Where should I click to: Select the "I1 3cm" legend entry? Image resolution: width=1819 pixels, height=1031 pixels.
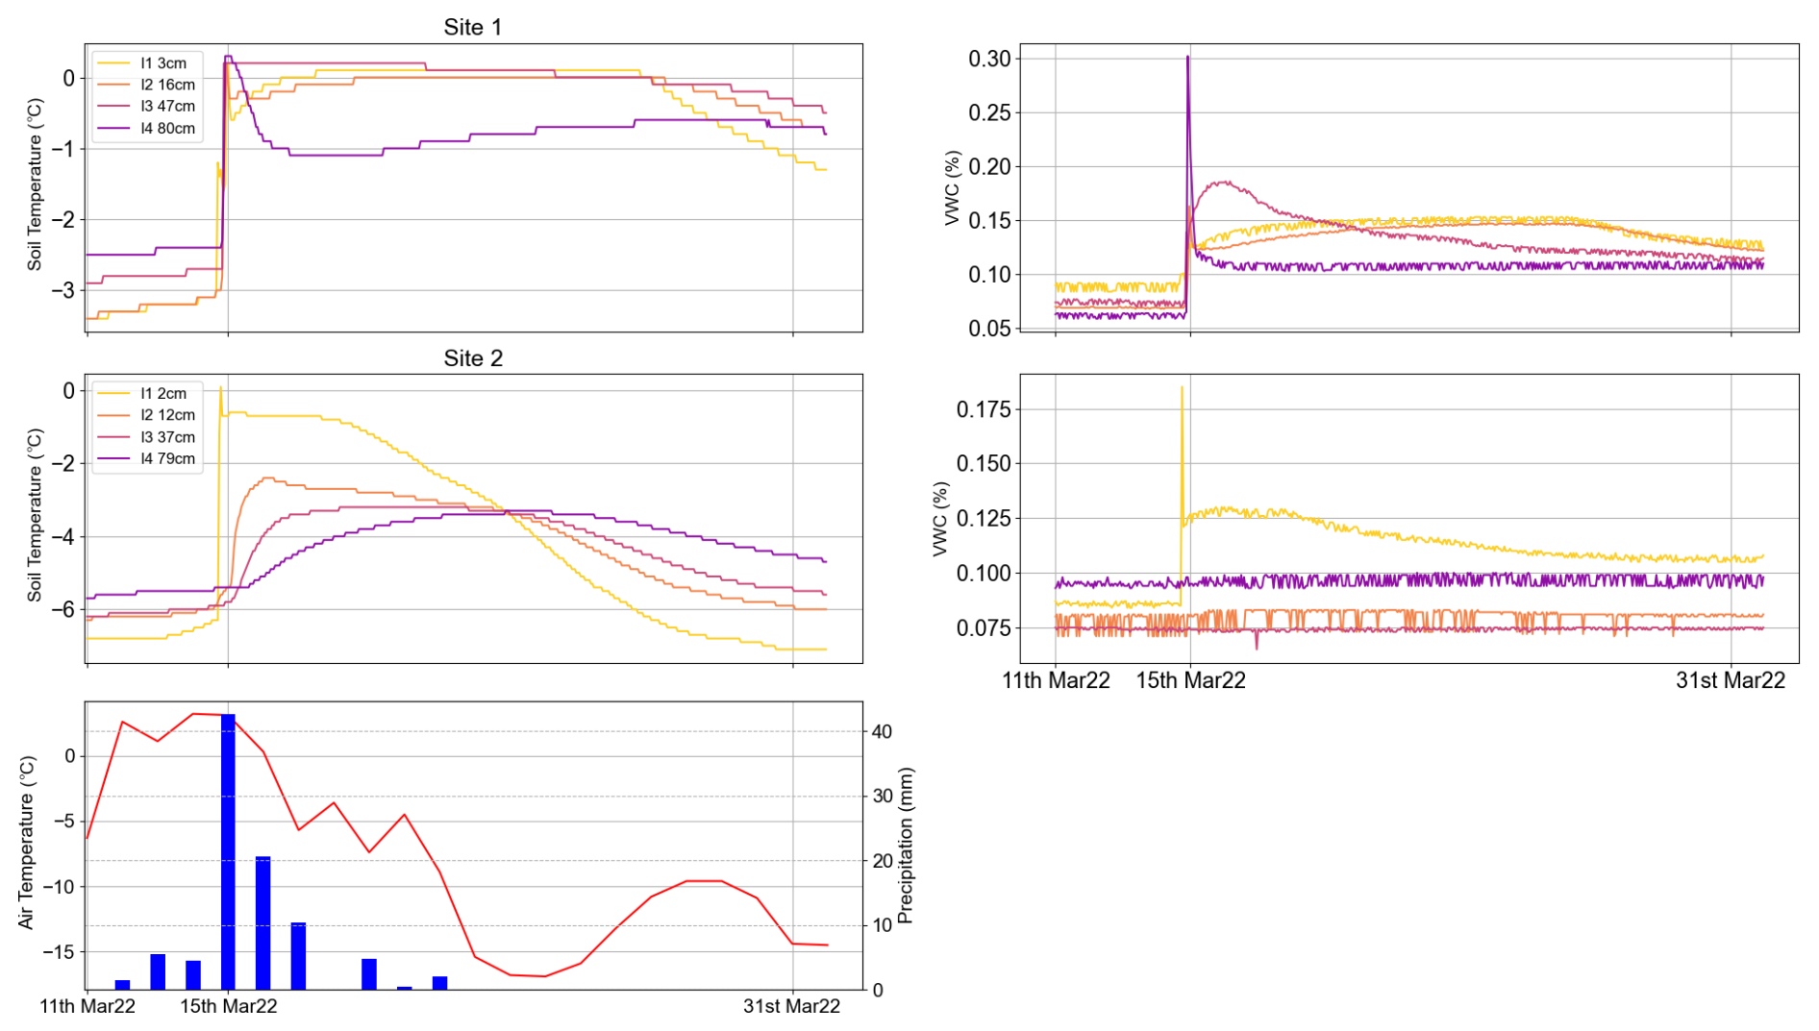click(x=163, y=63)
